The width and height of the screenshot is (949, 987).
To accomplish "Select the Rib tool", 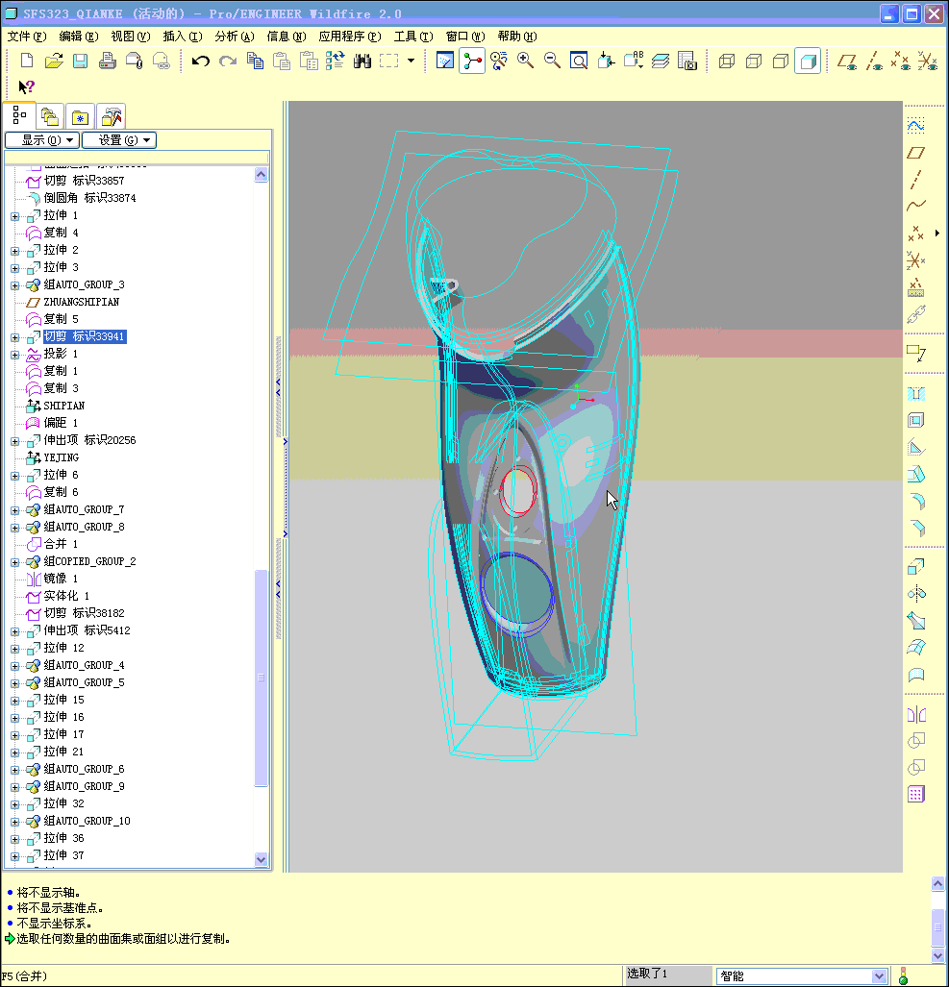I will tap(916, 448).
